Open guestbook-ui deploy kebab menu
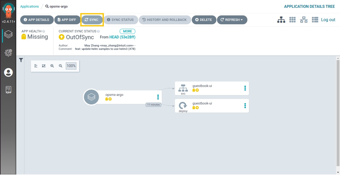Viewport: 340px width, 175px height. click(245, 106)
